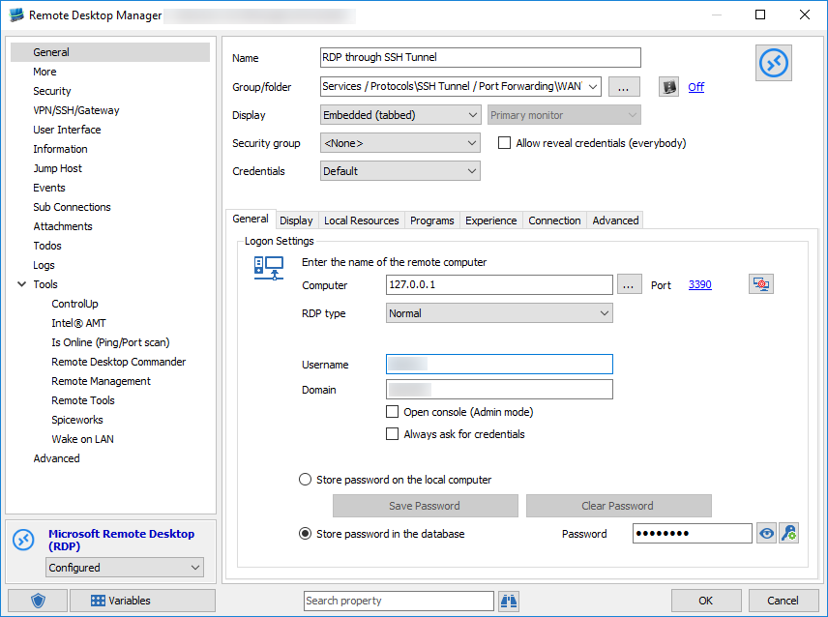Check Open console (Admin mode)
The width and height of the screenshot is (828, 617).
click(393, 411)
